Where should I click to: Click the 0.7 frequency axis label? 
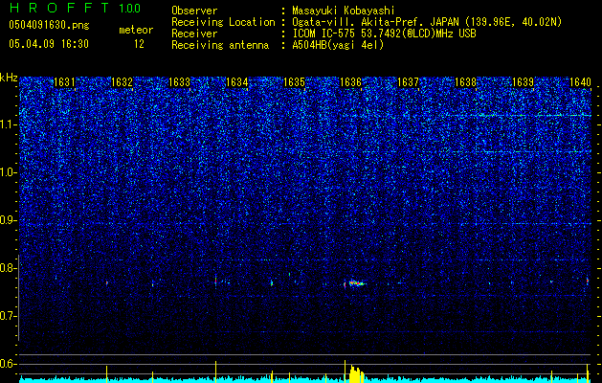[9, 316]
